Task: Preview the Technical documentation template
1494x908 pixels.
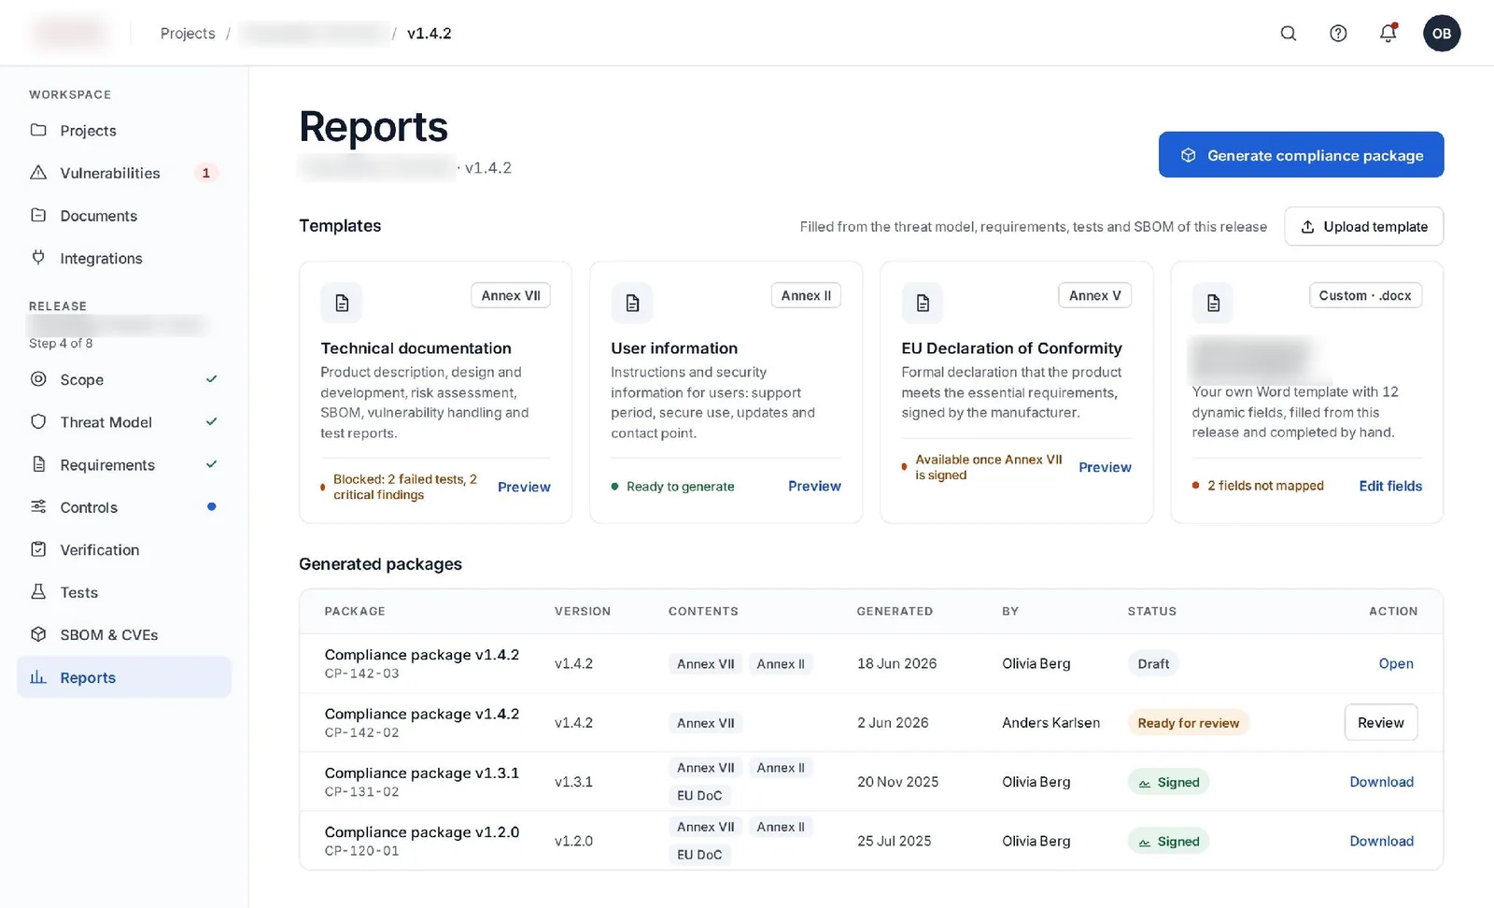Action: (524, 487)
